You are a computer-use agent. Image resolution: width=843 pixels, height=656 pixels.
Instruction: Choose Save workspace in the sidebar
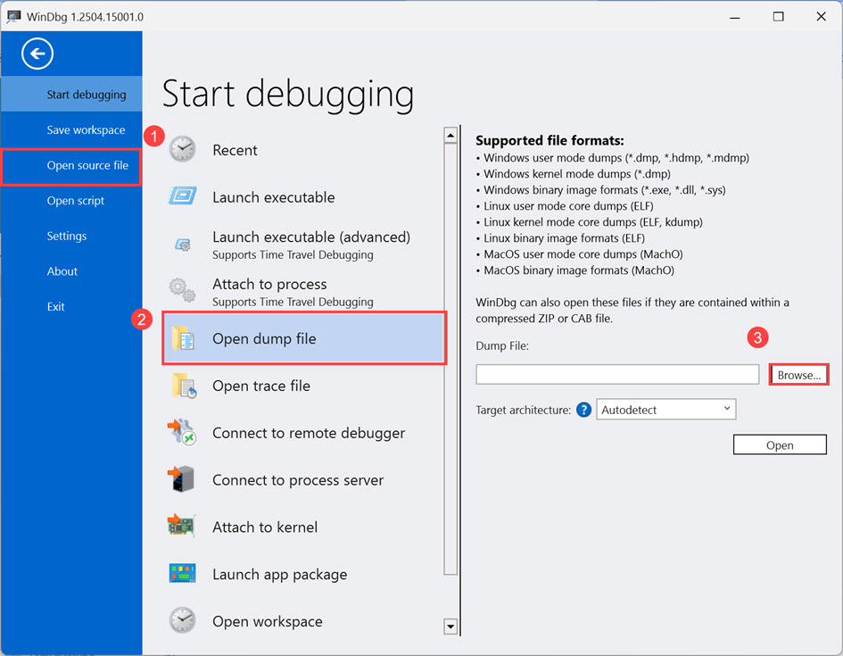click(x=71, y=130)
